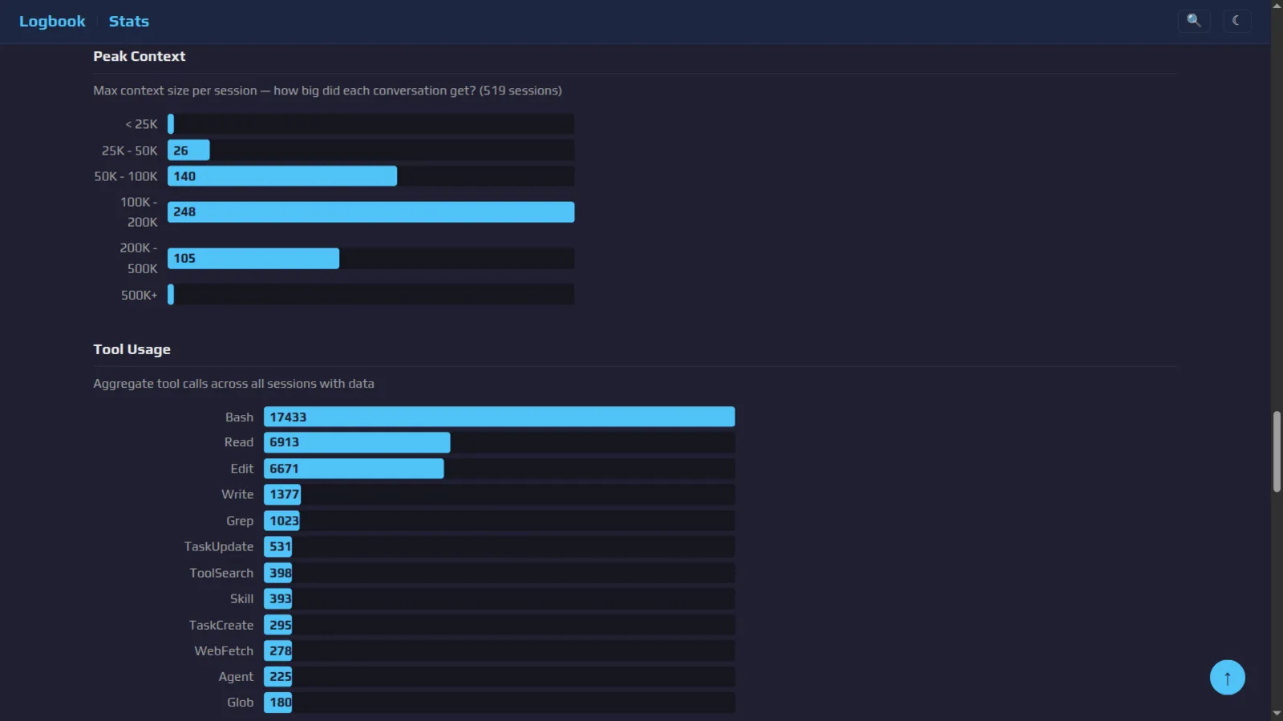Screen dimensions: 1283x721
Task: Select the 200K - 500K bar with 105
Action: [253, 258]
